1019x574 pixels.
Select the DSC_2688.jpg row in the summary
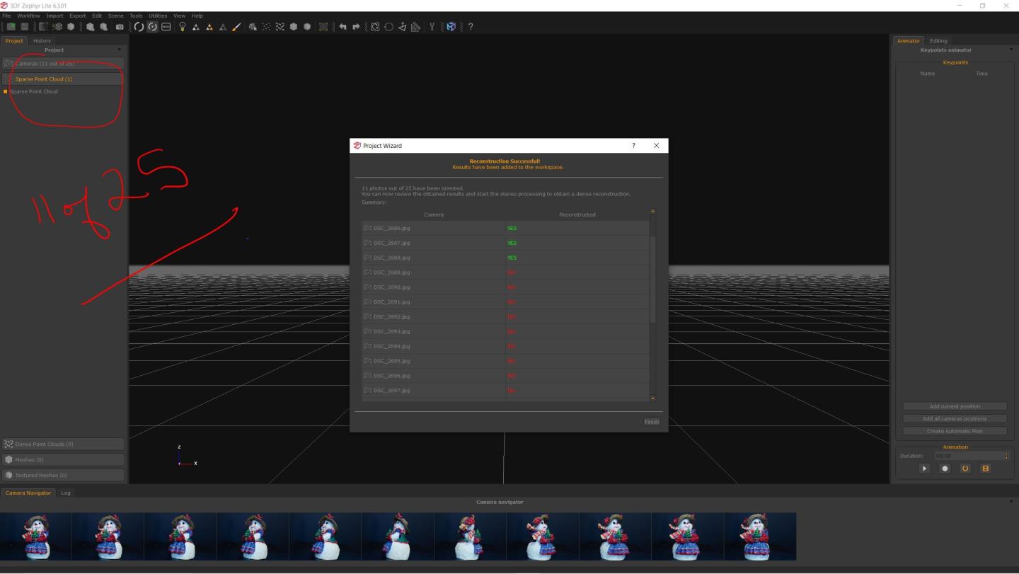point(505,258)
